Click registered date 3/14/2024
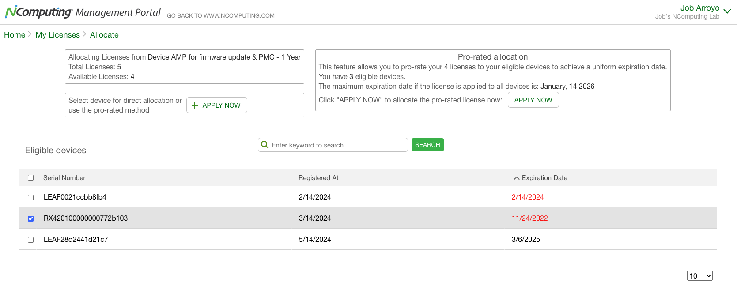 pyautogui.click(x=315, y=218)
